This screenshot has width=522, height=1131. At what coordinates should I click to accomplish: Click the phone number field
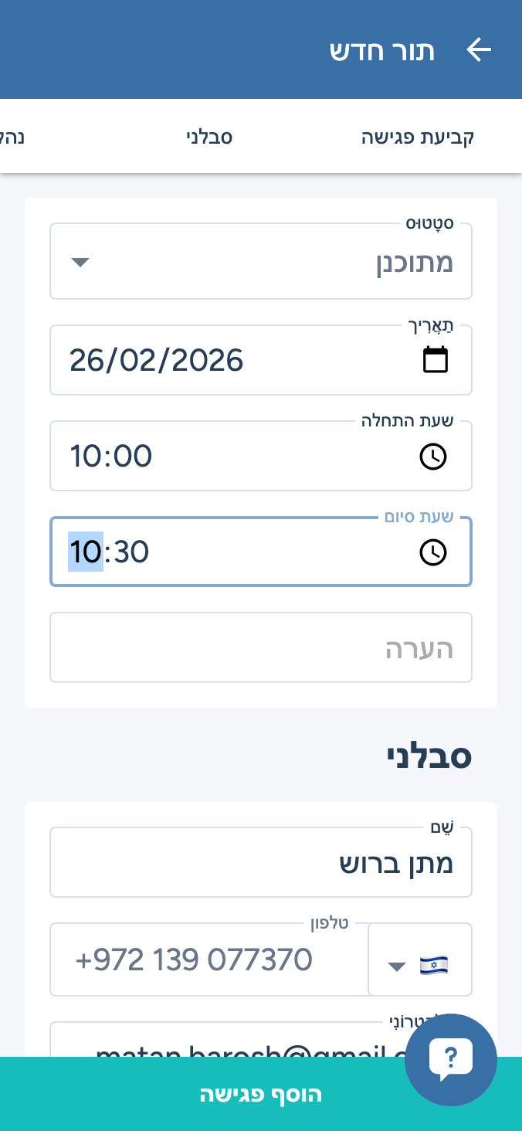(x=208, y=960)
